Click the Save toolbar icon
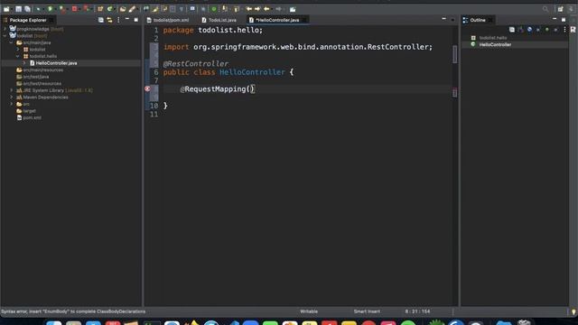Image resolution: width=578 pixels, height=325 pixels. pos(18,9)
